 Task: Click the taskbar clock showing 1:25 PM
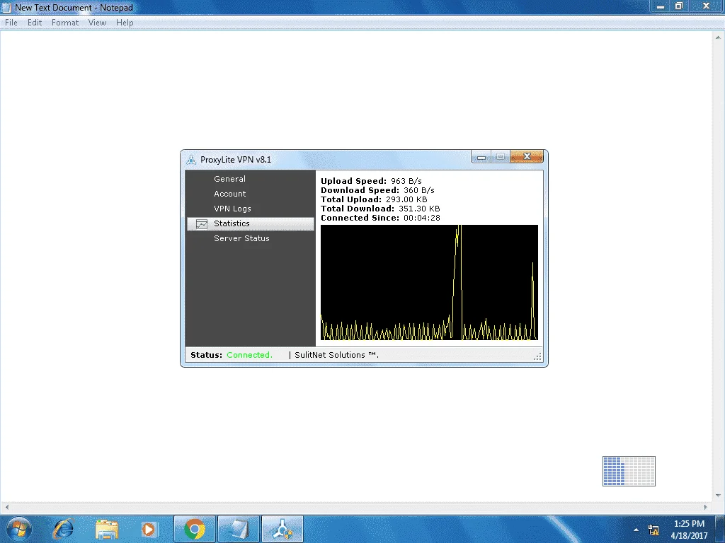coord(689,530)
